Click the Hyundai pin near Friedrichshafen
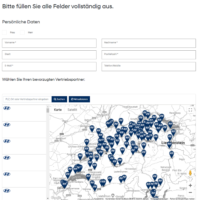197x200 pixels. click(170, 124)
